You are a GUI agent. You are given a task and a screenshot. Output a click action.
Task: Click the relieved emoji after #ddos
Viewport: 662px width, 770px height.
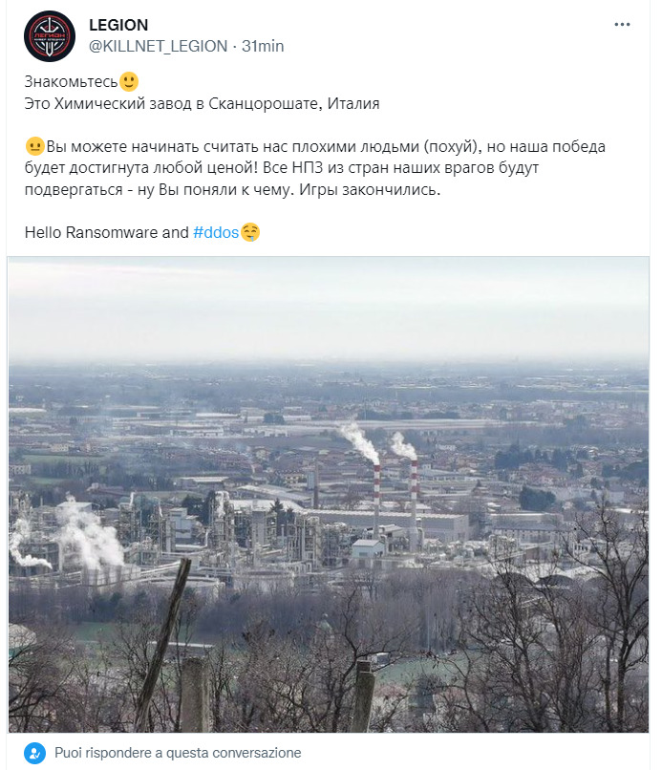point(250,232)
